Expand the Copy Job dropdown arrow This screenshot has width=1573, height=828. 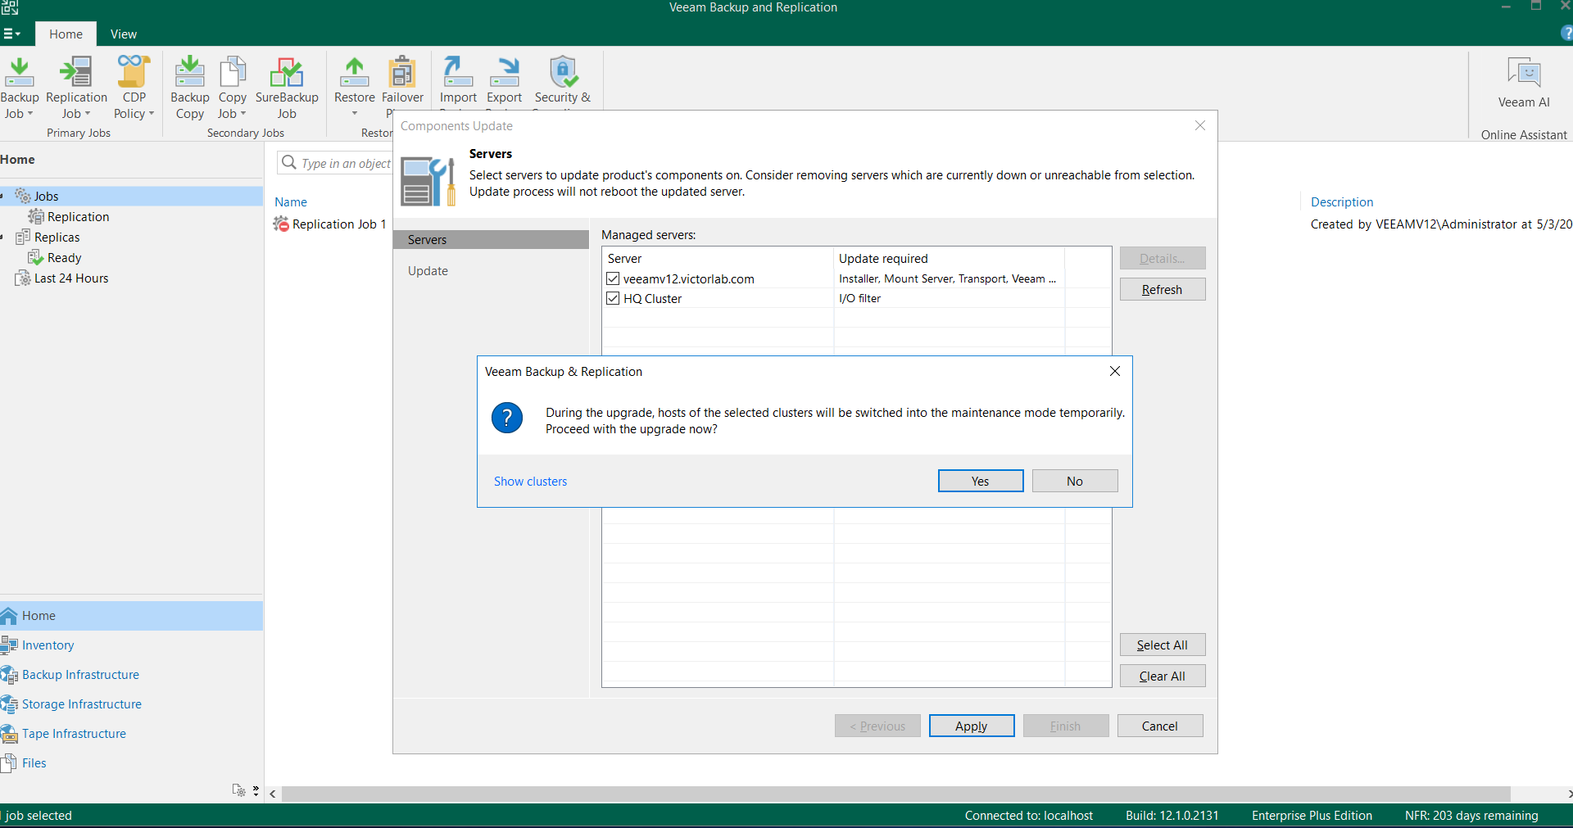coord(243,114)
